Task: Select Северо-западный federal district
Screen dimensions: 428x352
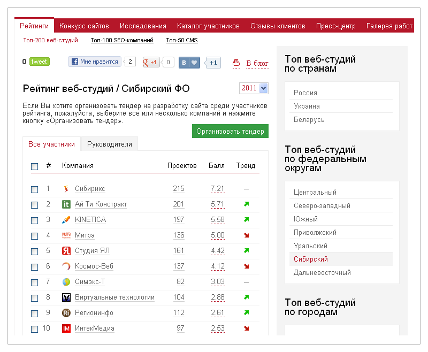Action: (341, 206)
